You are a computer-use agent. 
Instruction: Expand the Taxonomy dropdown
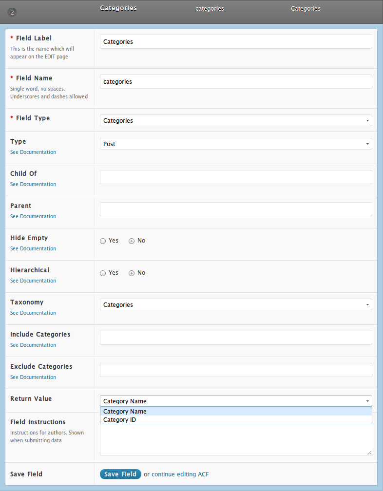tap(236, 305)
